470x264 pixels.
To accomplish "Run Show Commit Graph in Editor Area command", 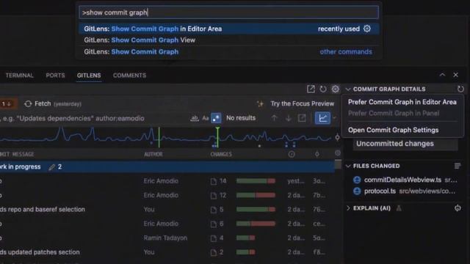I will [x=228, y=29].
